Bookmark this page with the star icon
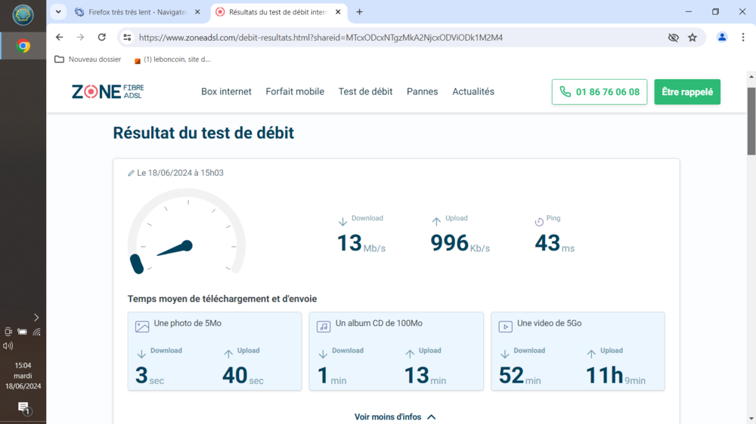Screen dimensions: 756x424 [x=692, y=37]
